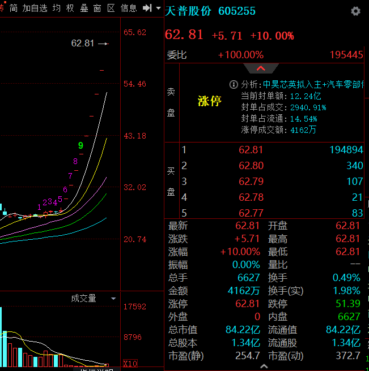369x371 pixels.
Task: Click bid 2 volume 340
Action: [355, 166]
